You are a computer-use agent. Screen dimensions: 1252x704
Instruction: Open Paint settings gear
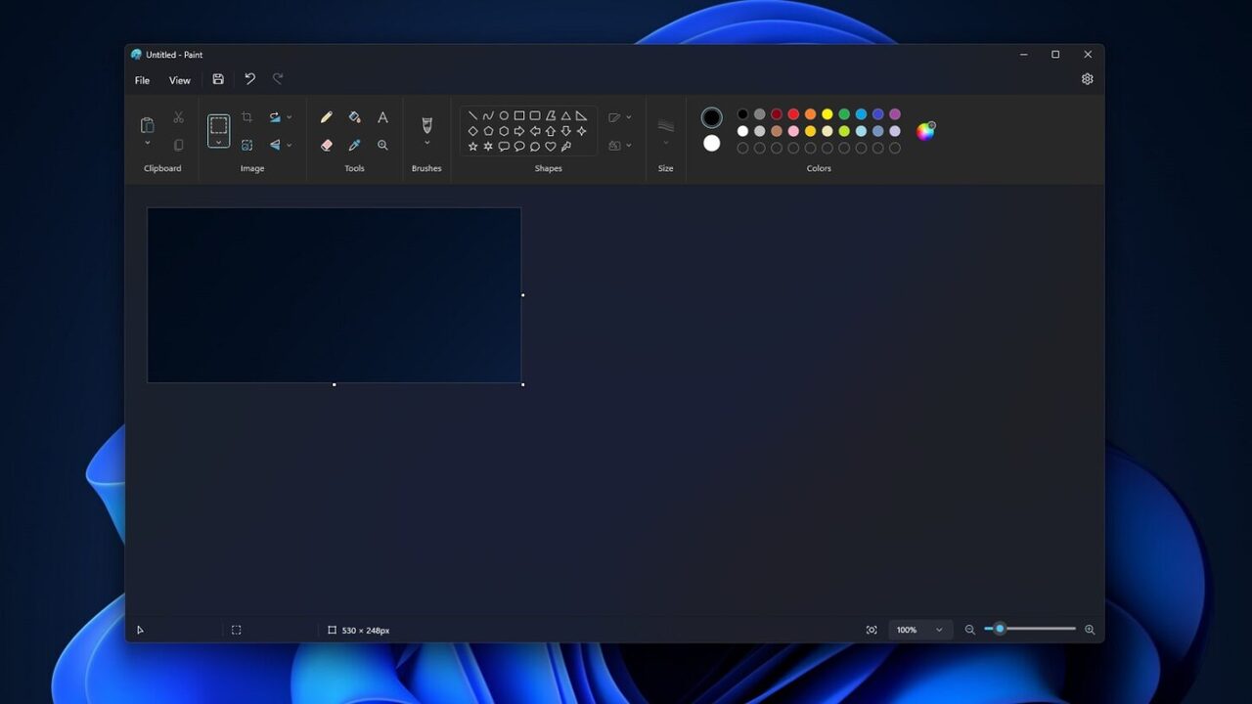pos(1087,79)
